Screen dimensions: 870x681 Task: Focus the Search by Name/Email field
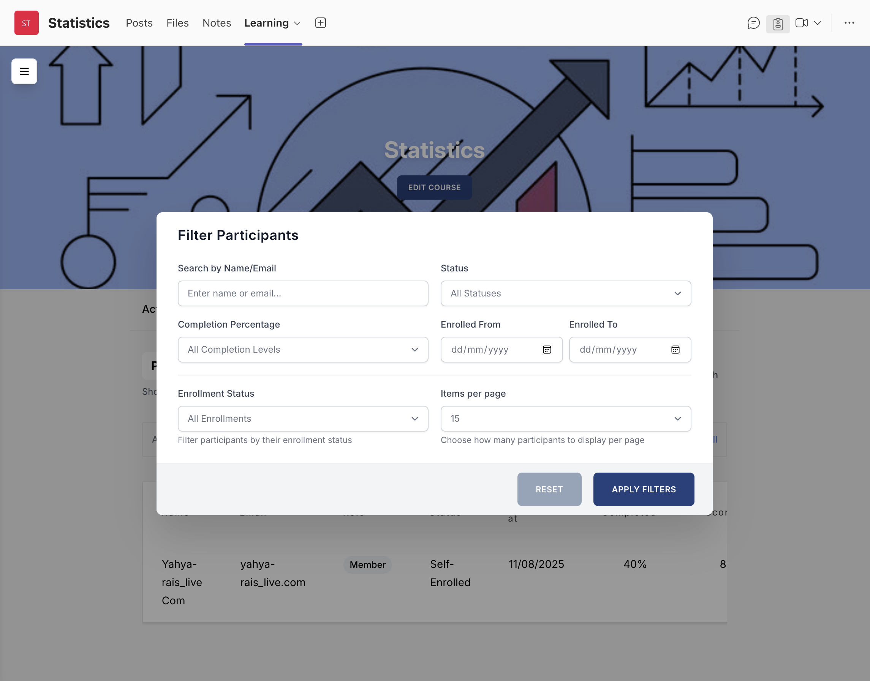pos(303,293)
